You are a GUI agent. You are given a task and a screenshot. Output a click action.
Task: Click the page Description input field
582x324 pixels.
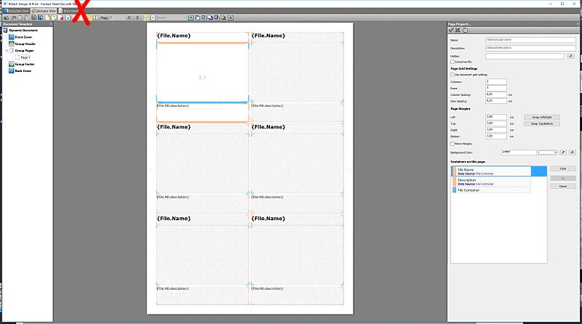click(x=530, y=48)
